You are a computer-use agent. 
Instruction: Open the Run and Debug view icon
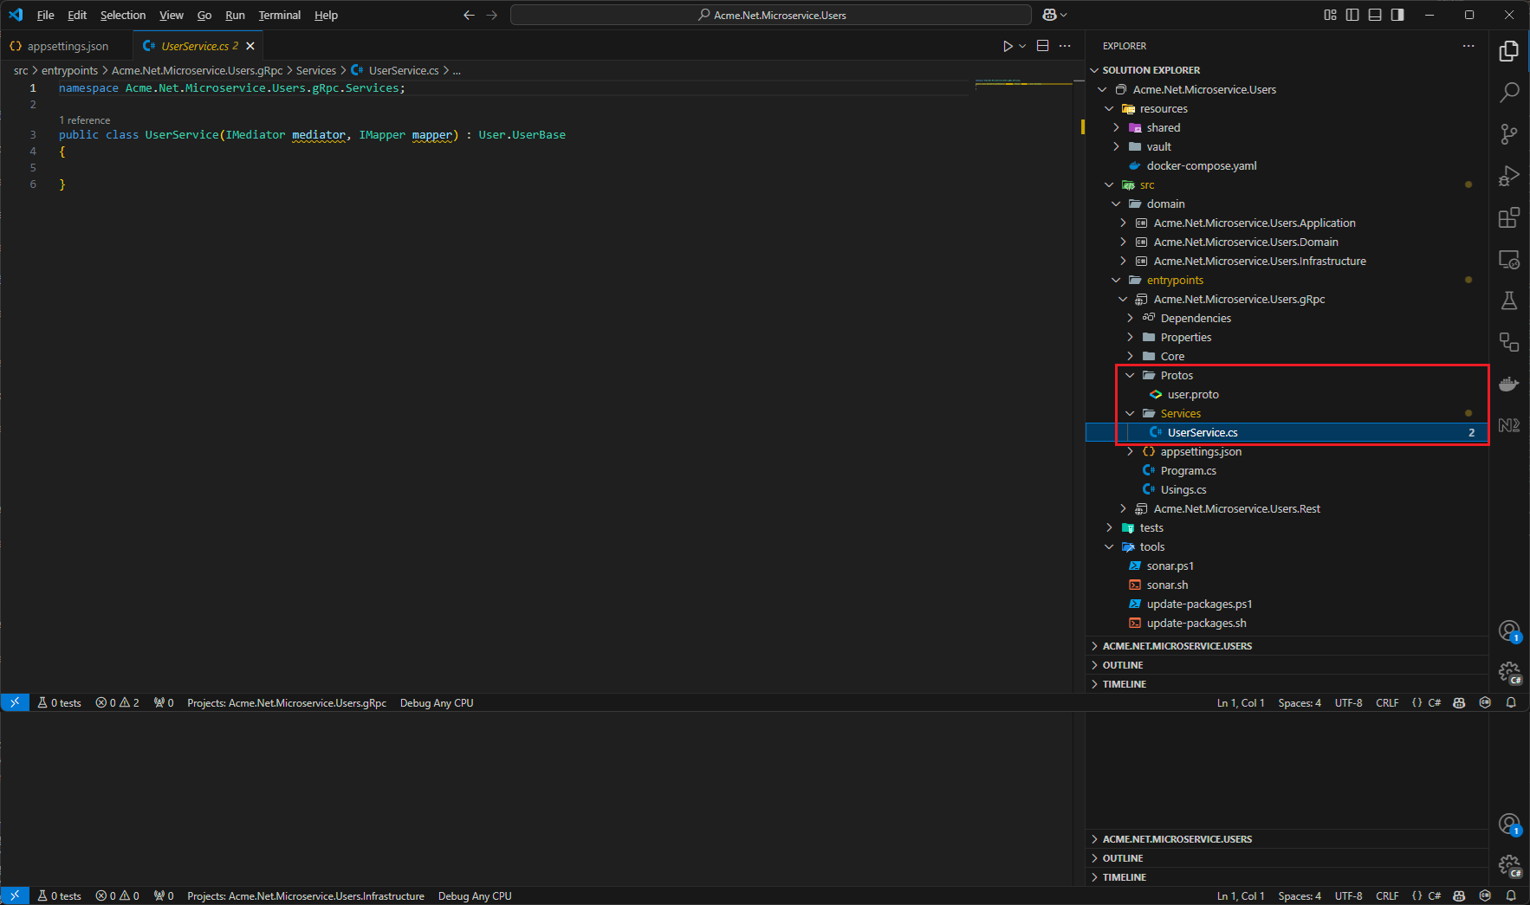(x=1509, y=175)
